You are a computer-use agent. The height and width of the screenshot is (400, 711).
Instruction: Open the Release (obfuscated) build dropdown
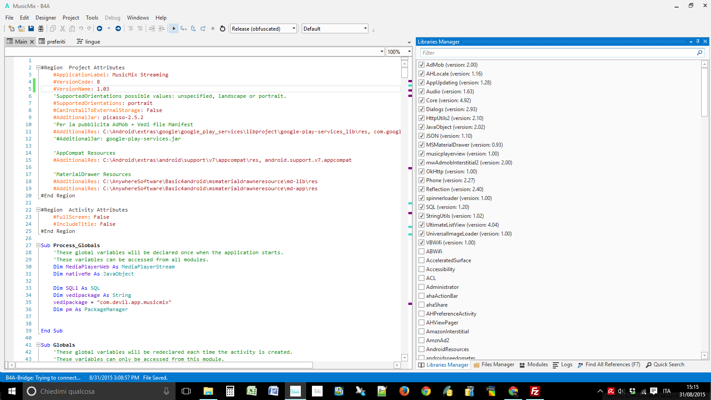264,28
